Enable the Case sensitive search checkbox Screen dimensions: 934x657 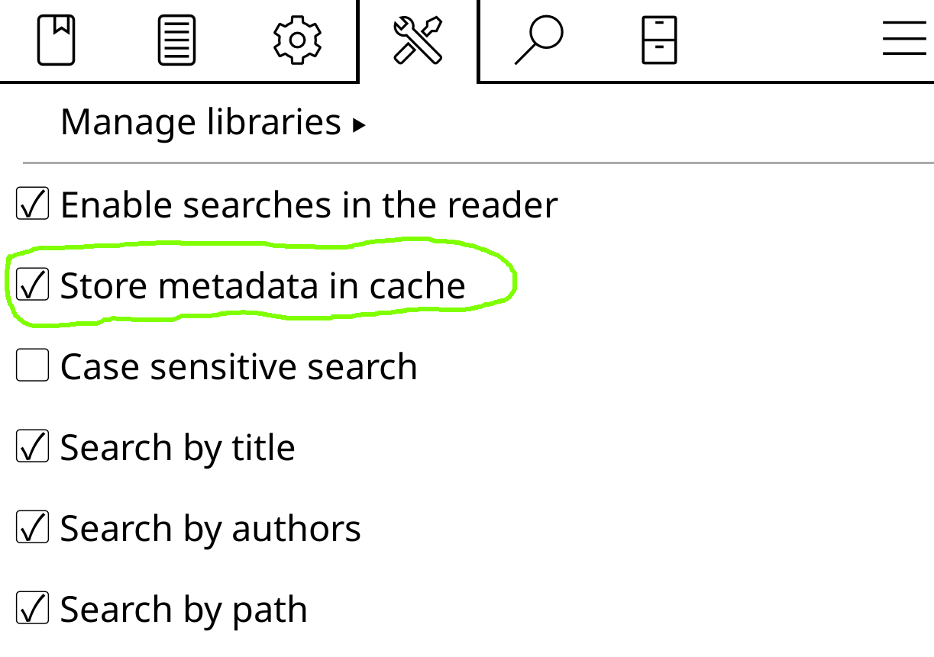33,366
